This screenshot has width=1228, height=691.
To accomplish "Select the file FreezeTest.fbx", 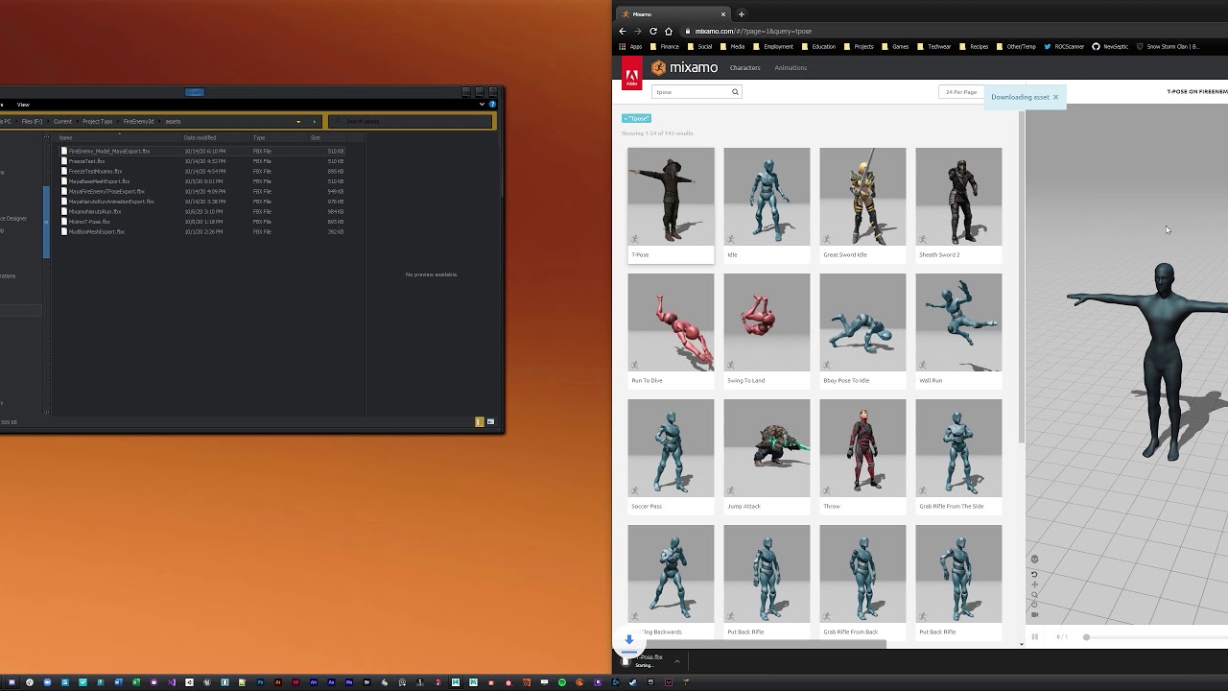I will tap(87, 161).
